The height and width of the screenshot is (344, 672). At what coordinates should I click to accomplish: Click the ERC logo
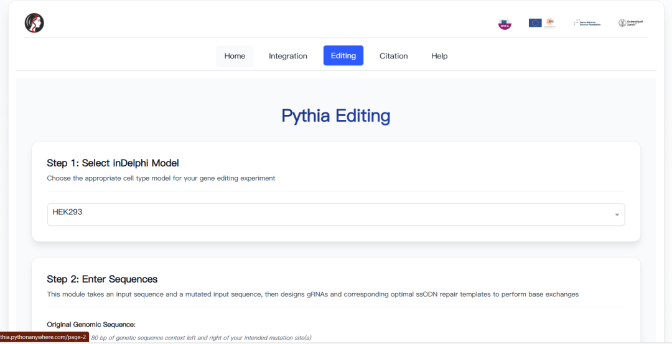(550, 23)
